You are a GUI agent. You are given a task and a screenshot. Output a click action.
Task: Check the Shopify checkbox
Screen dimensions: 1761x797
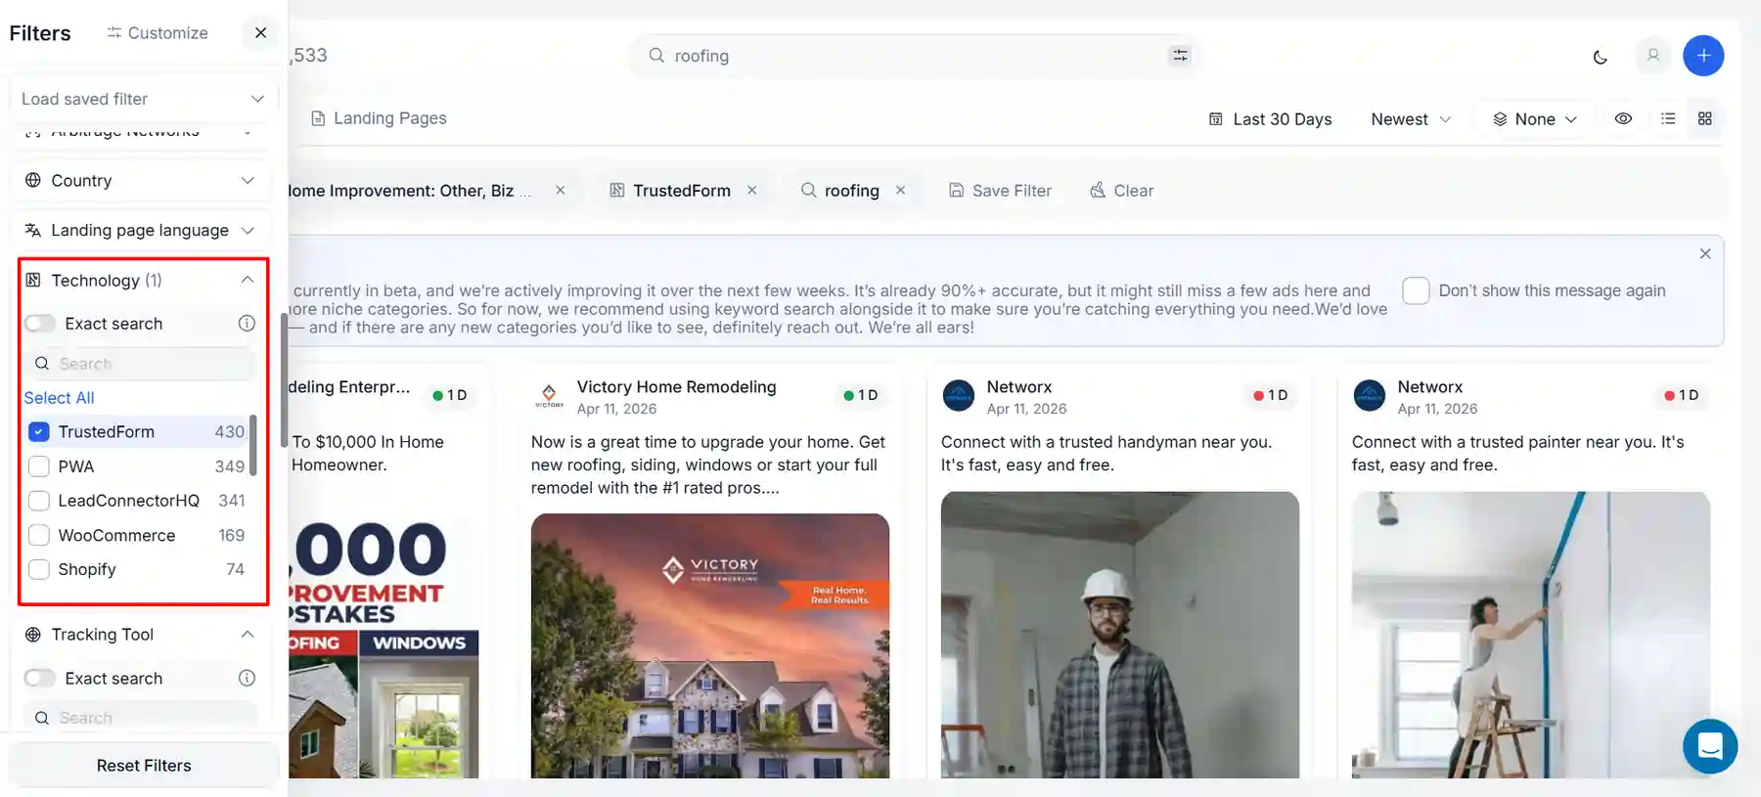39,570
